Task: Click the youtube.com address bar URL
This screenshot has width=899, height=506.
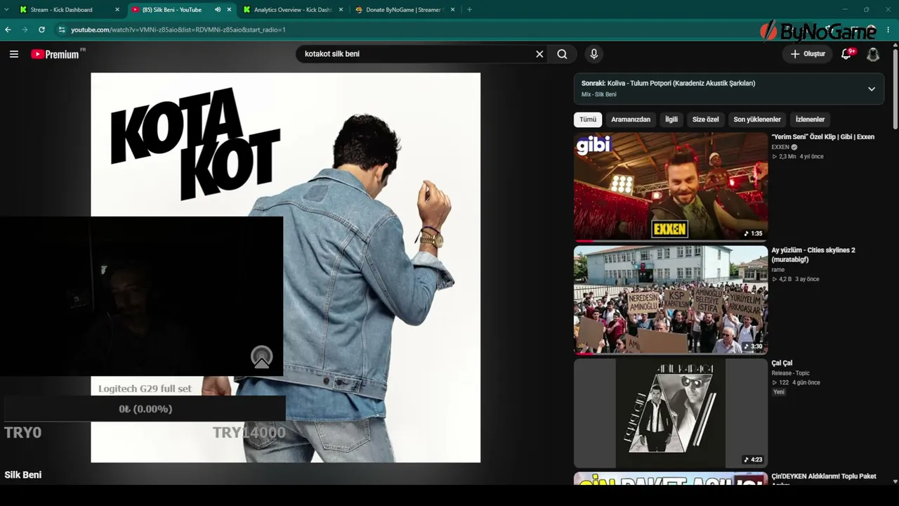Action: [x=178, y=30]
